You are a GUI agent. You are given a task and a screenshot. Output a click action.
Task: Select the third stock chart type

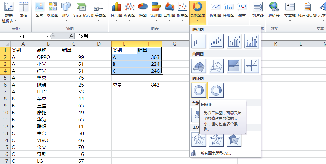234,41
